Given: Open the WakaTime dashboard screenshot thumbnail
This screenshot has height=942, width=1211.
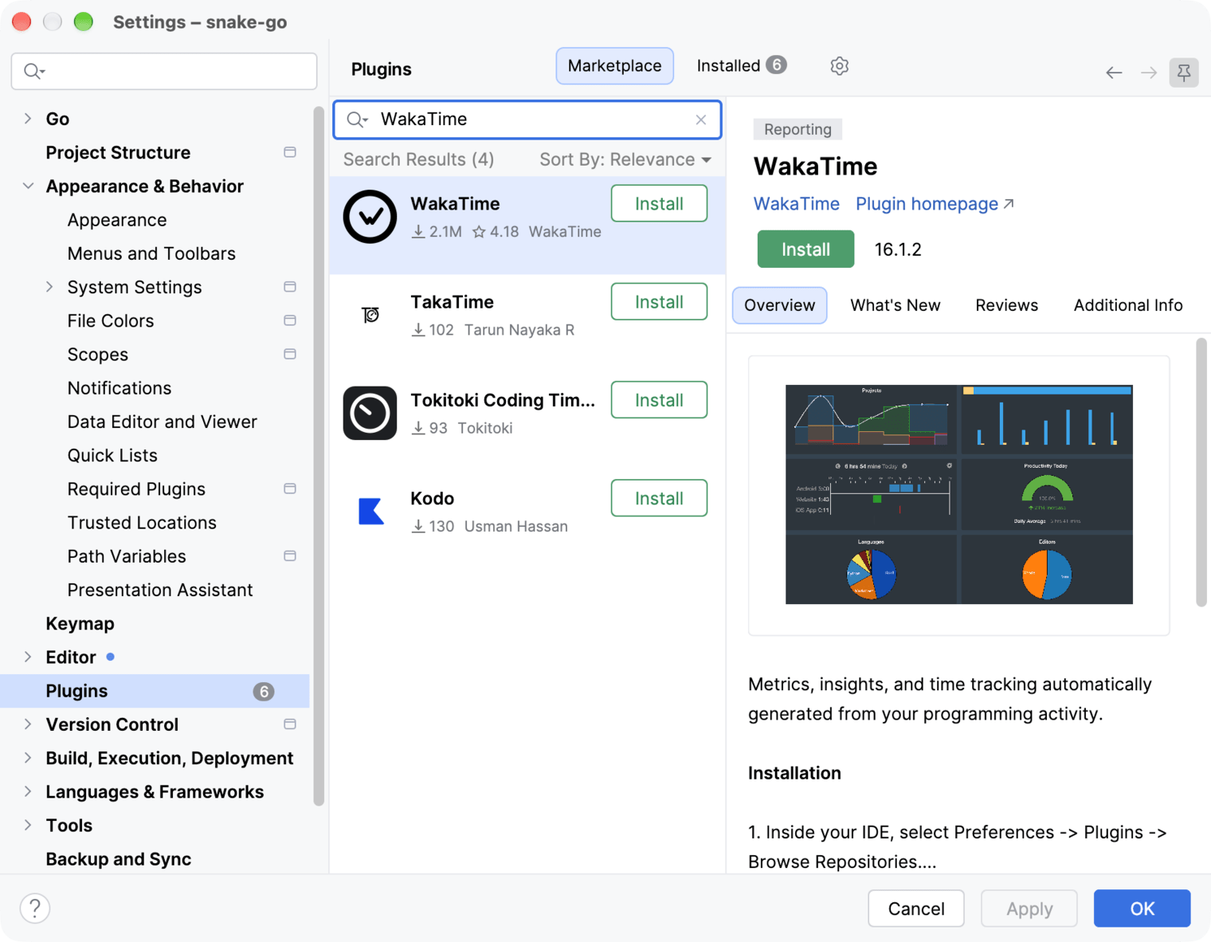Looking at the screenshot, I should 958,495.
